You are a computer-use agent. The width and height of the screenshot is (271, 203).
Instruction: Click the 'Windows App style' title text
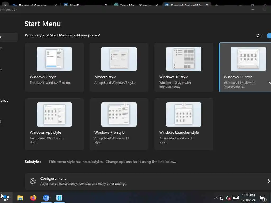45,133
